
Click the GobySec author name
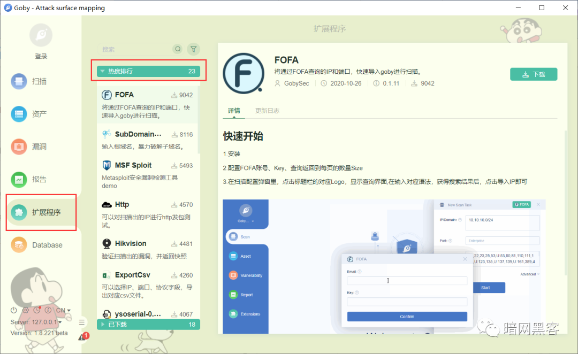pyautogui.click(x=296, y=83)
